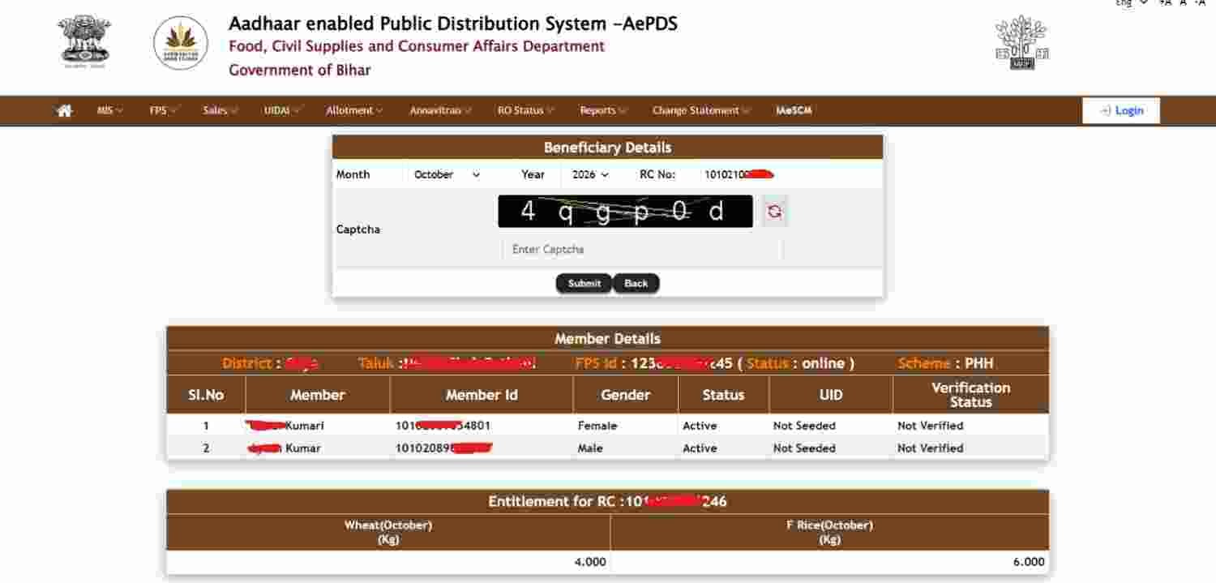
Task: Open the Year dropdown showing 2026
Action: click(x=590, y=174)
